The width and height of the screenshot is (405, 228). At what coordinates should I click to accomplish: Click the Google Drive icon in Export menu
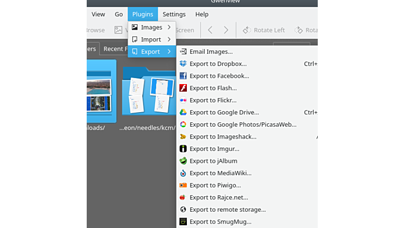[x=183, y=112]
